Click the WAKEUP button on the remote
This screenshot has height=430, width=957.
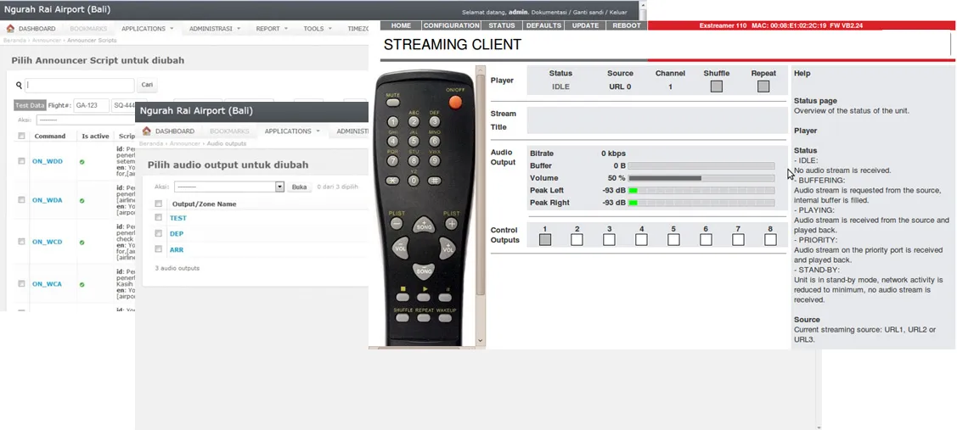(445, 318)
